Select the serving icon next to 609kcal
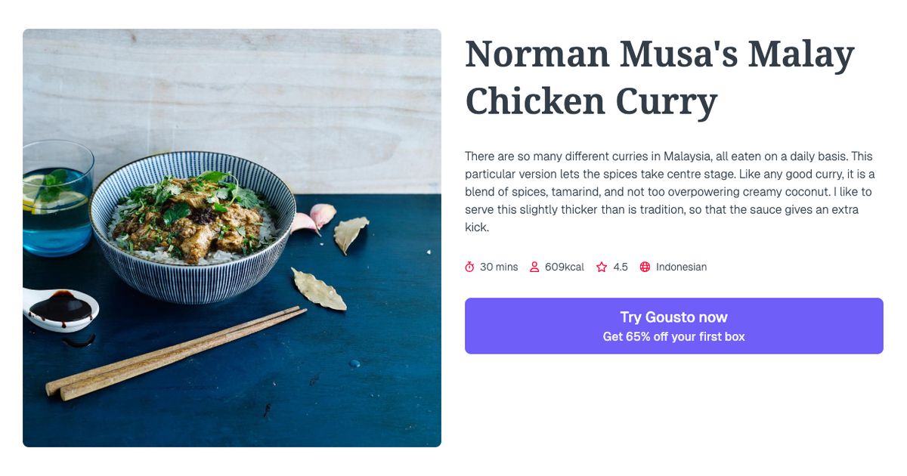 (x=534, y=267)
